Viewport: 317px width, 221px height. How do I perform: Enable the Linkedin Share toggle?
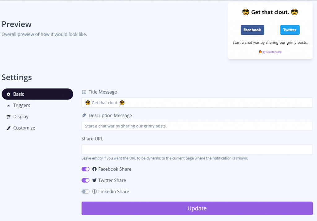click(x=85, y=192)
